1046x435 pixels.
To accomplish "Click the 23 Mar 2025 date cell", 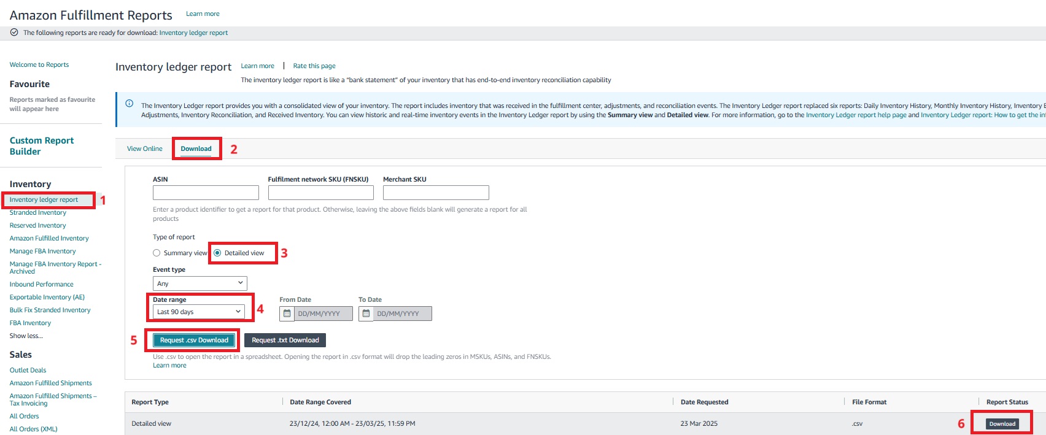I will (699, 423).
